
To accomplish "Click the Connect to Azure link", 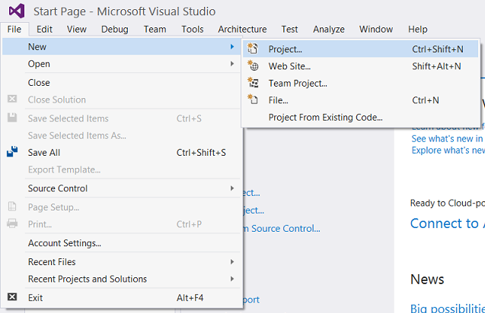I will [x=446, y=223].
